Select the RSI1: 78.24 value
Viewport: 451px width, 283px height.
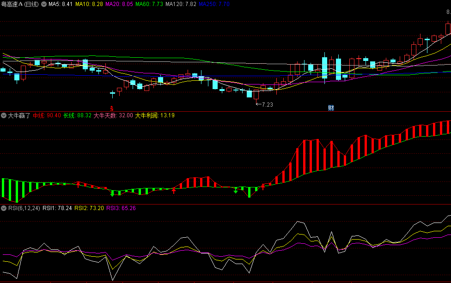click(57, 208)
